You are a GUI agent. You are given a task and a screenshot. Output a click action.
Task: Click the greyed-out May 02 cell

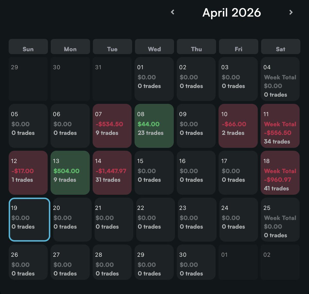280,262
